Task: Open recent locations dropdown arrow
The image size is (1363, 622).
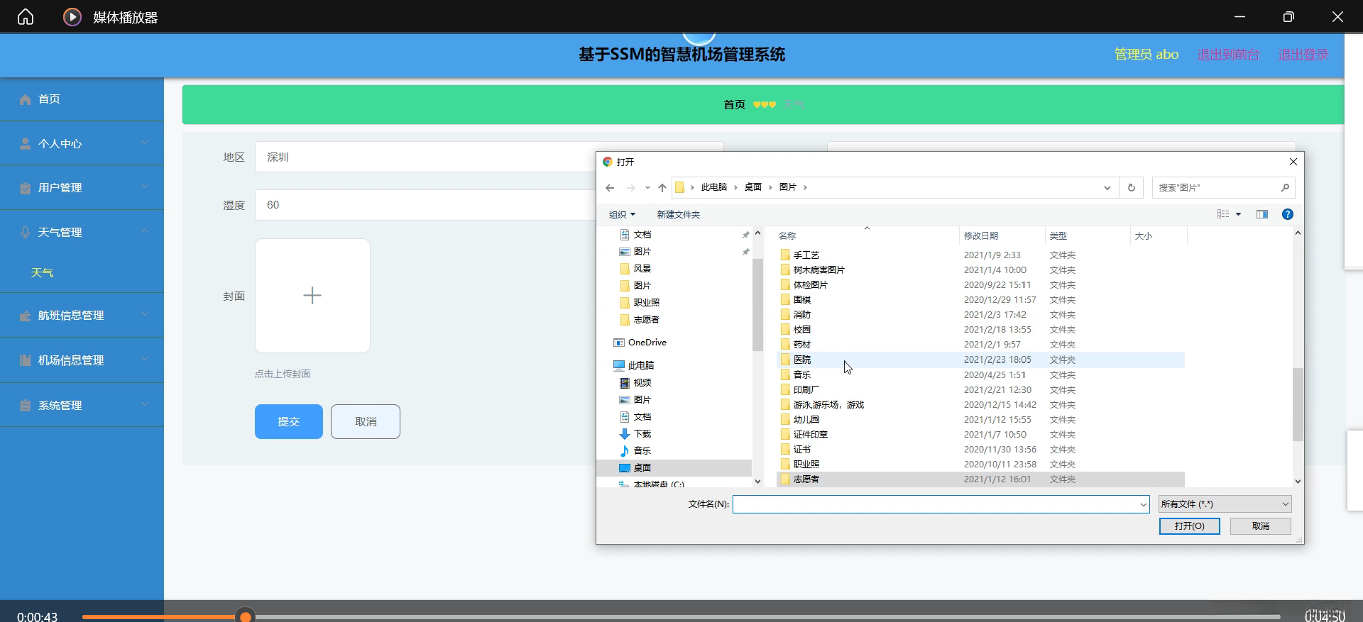Action: (x=647, y=187)
